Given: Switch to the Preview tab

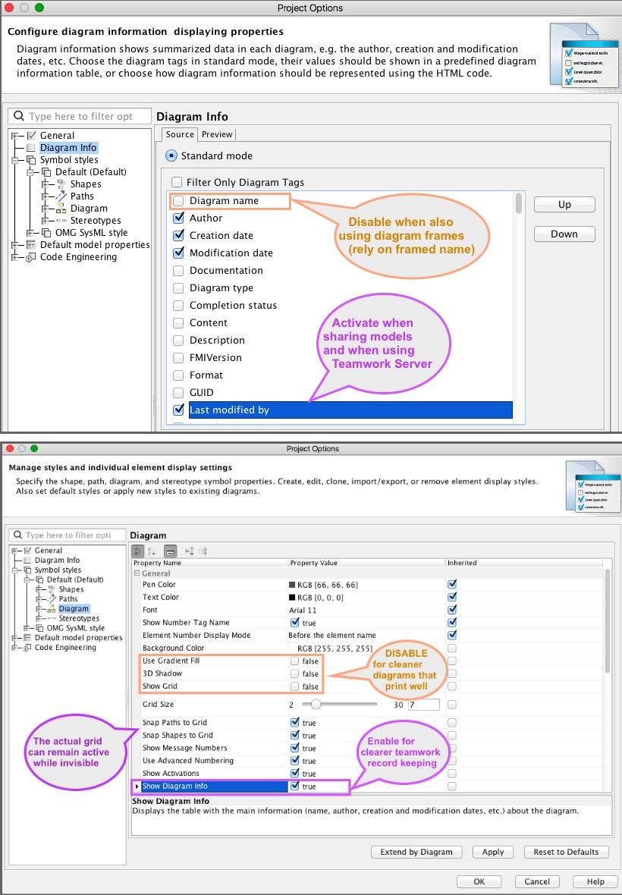Looking at the screenshot, I should click(217, 134).
